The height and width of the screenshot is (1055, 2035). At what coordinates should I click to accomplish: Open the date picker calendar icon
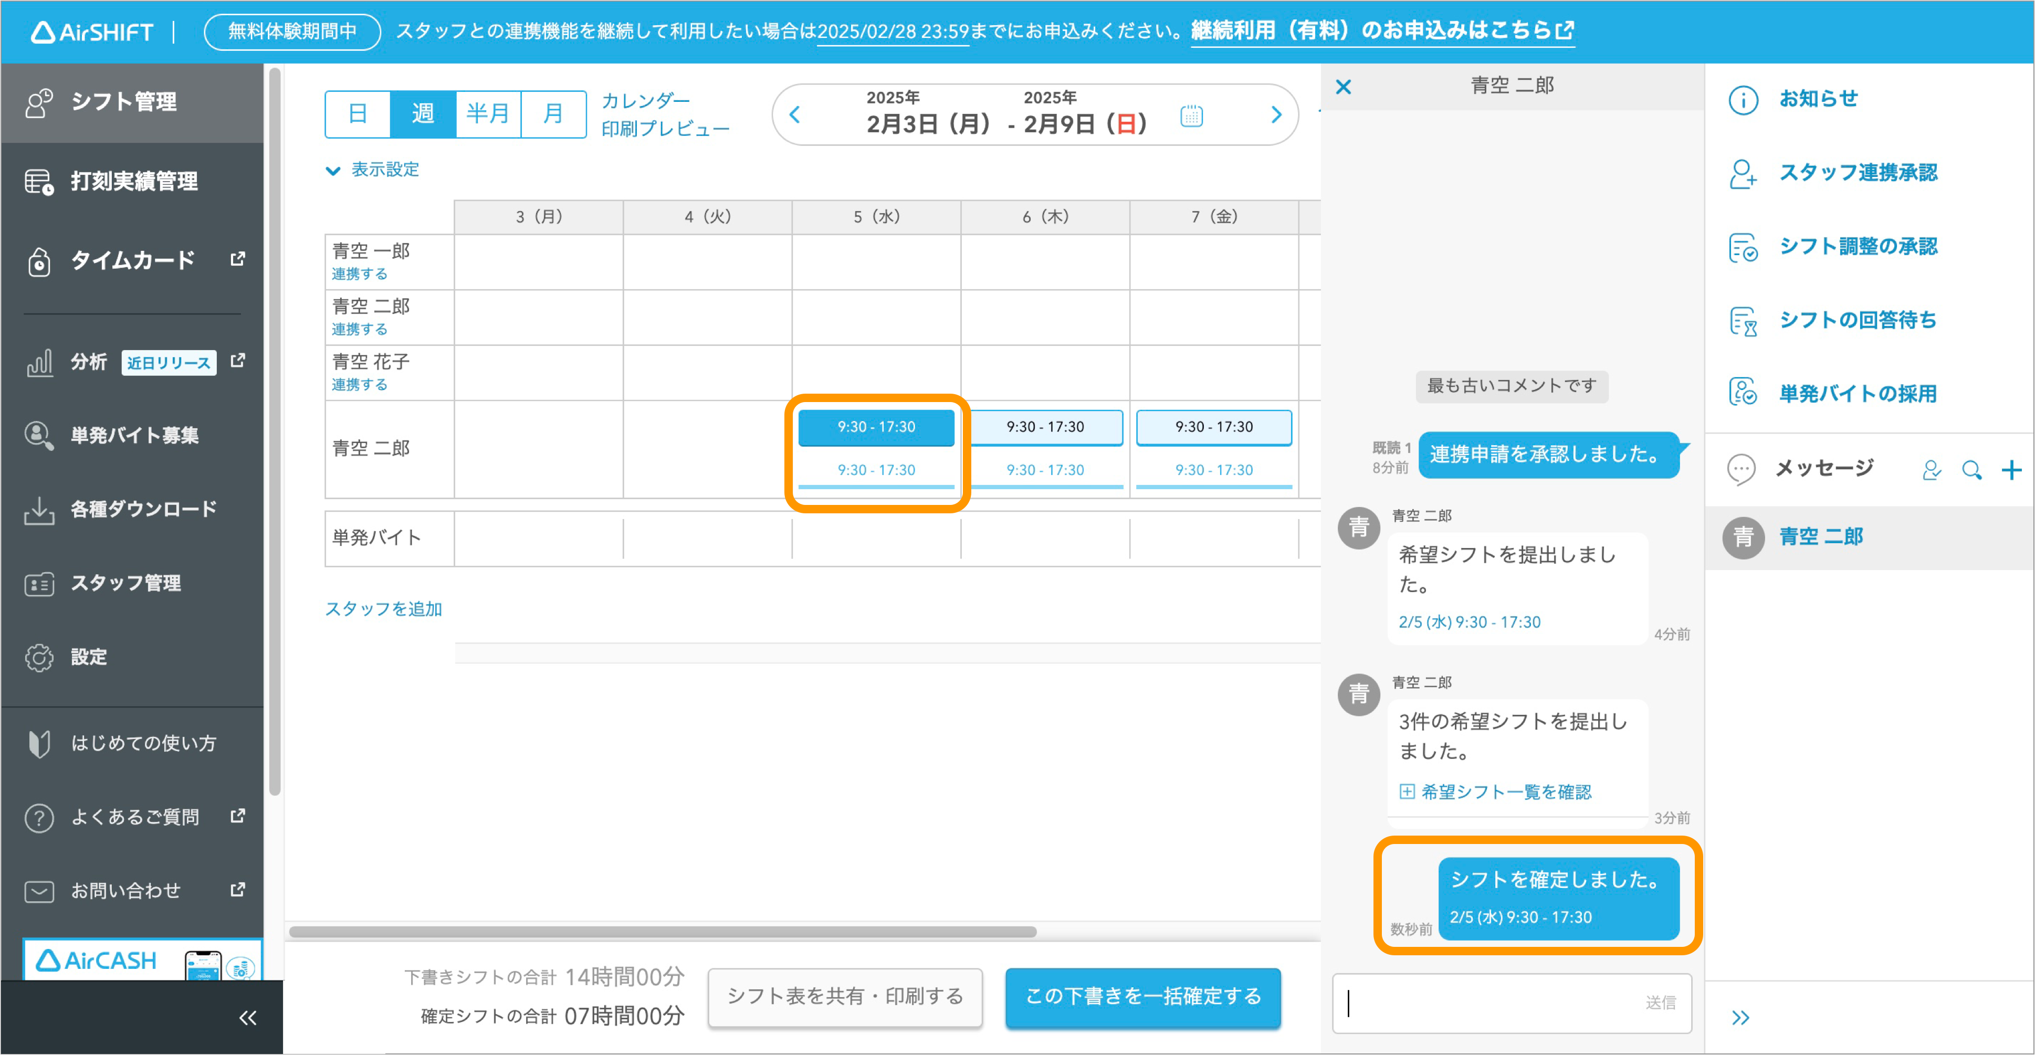tap(1191, 116)
